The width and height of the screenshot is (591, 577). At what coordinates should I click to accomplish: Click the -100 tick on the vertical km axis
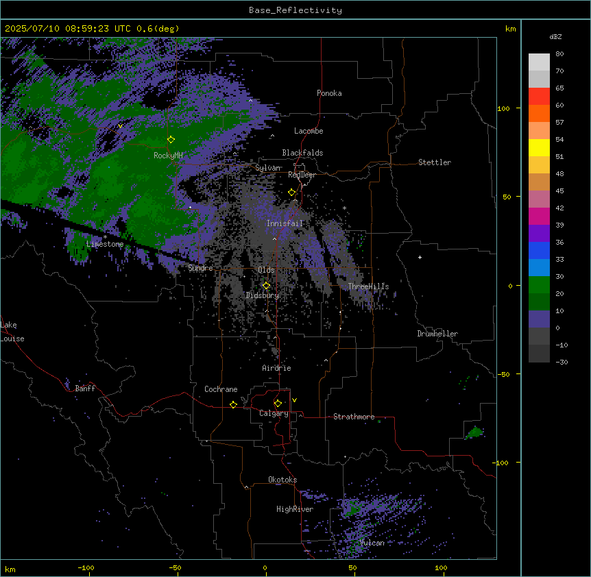[501, 463]
